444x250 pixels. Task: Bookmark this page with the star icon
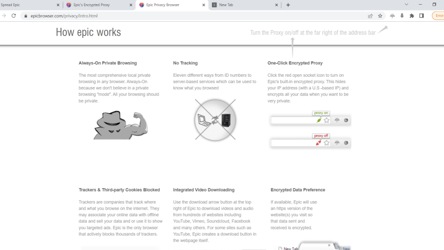click(x=380, y=16)
